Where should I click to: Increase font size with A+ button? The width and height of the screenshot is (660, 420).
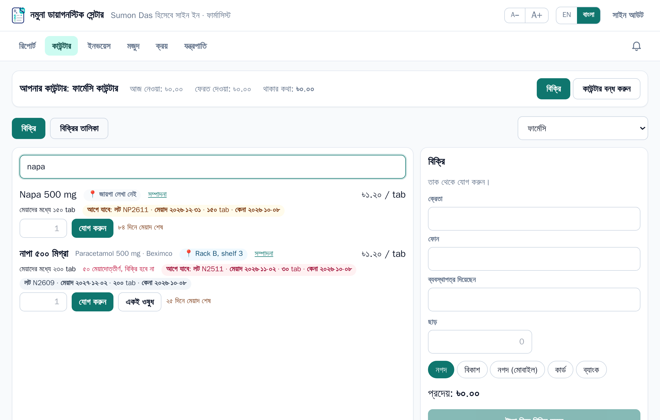pos(537,15)
